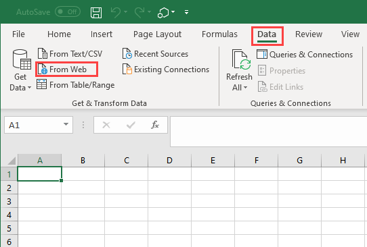Viewport: 367px width, 247px height.
Task: Click the Recent Sources label
Action: (x=161, y=54)
